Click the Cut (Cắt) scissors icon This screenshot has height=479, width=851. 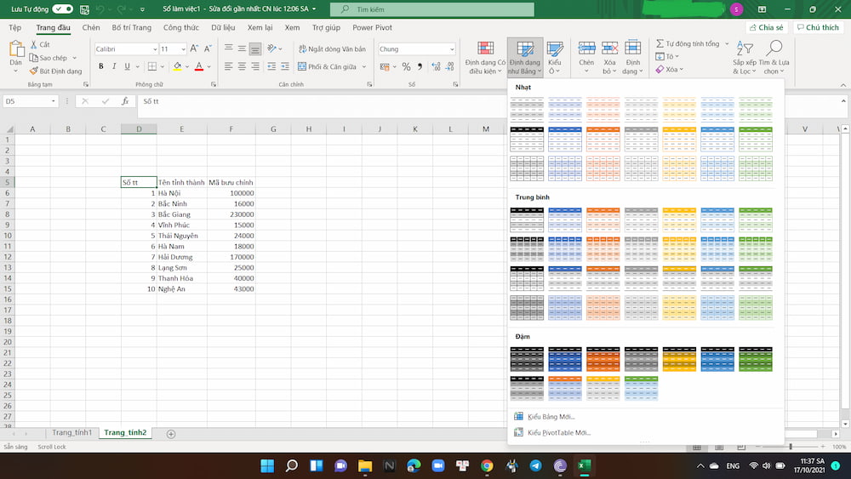(34, 44)
